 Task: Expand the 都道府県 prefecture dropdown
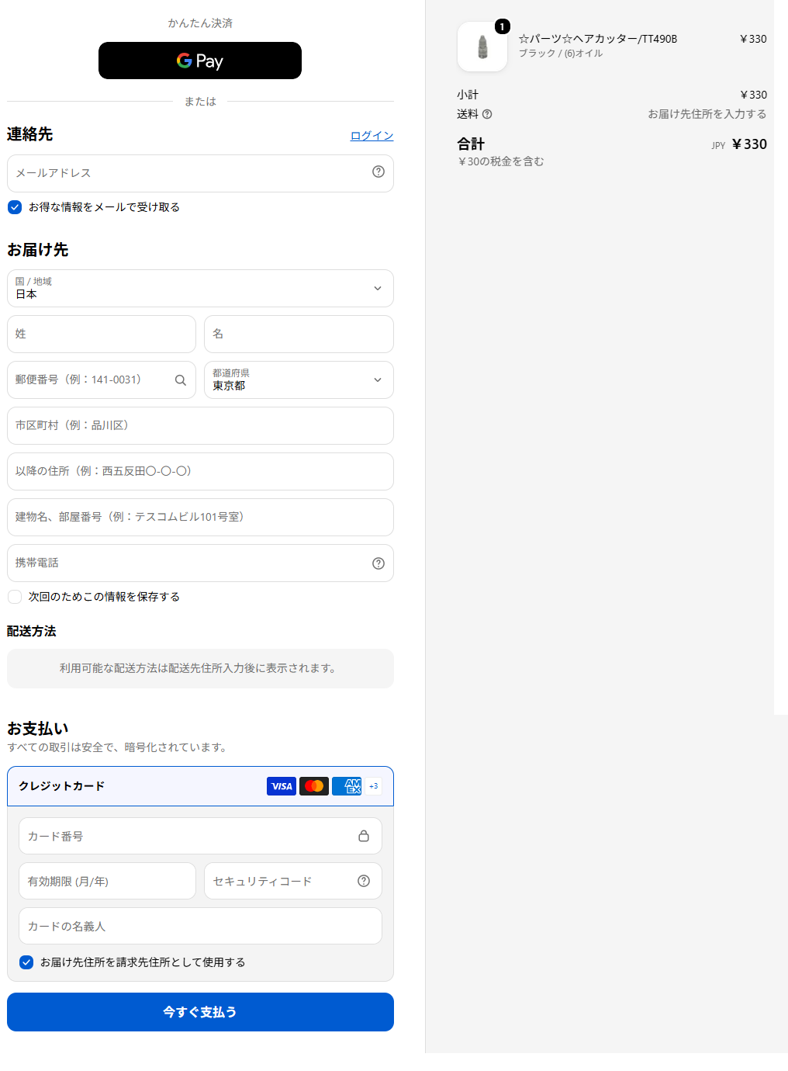[x=299, y=380]
